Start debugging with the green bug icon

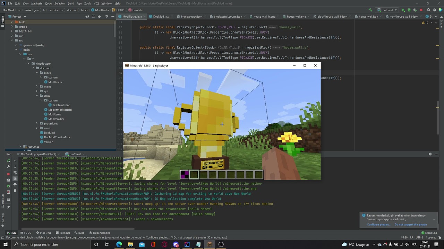pyautogui.click(x=409, y=10)
